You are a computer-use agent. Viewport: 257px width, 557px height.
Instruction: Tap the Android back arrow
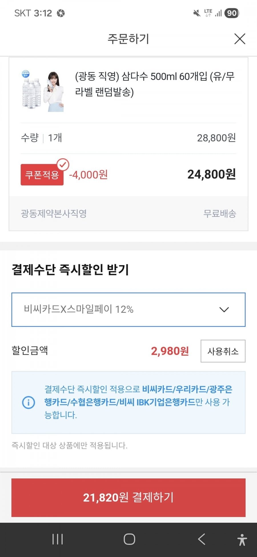click(x=201, y=539)
